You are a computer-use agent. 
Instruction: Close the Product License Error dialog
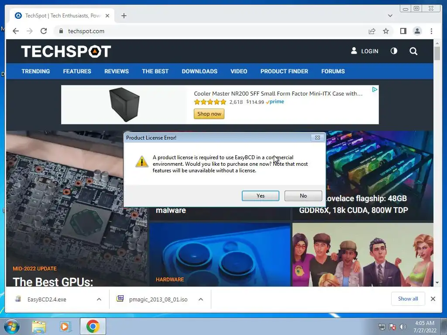(x=317, y=137)
